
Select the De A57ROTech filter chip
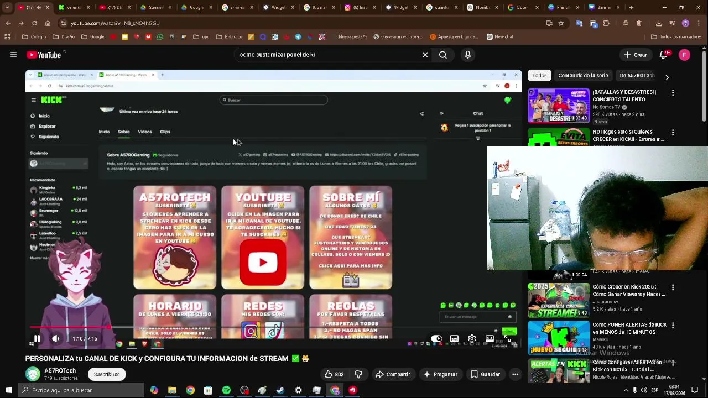click(637, 76)
